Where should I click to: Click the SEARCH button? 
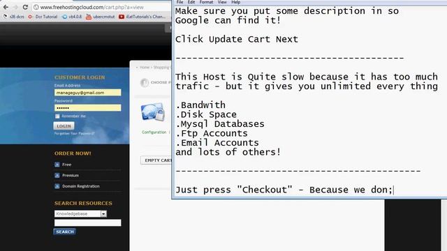pyautogui.click(x=65, y=231)
